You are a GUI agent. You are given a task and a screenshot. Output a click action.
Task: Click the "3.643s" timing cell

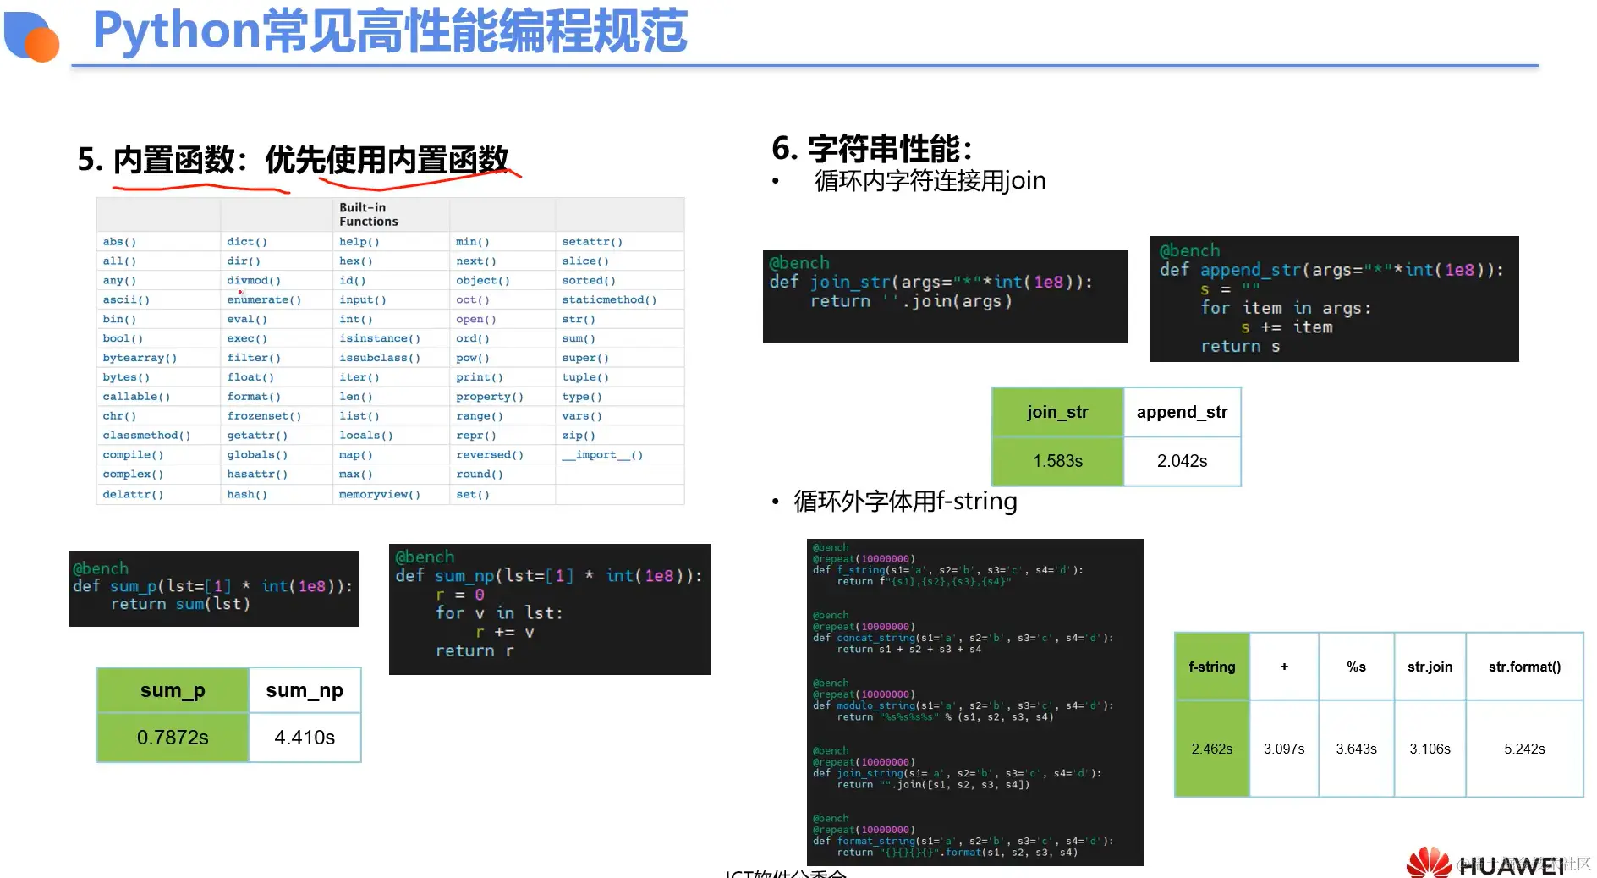click(x=1357, y=749)
